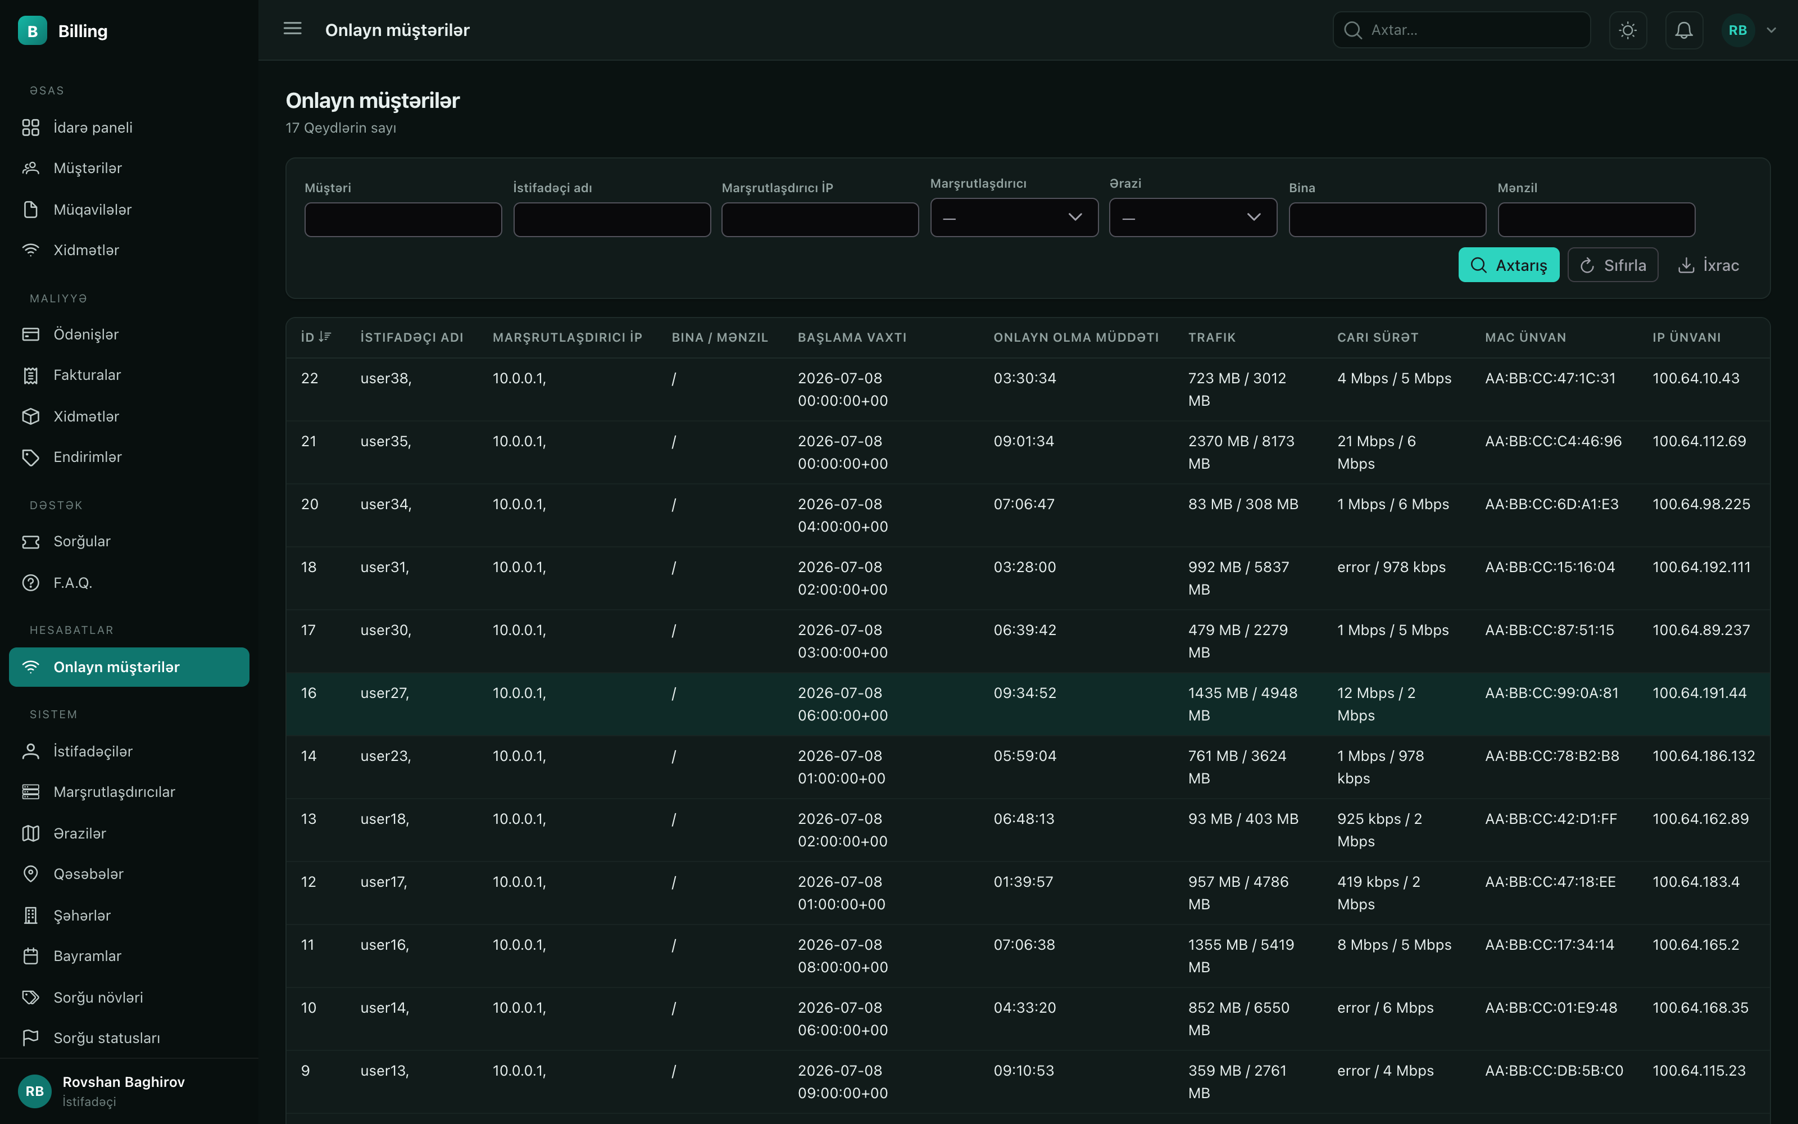Open notifications bell
The width and height of the screenshot is (1798, 1124).
pos(1683,30)
